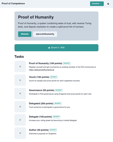Screen dimensions: 113x142
Task: Toggle dark mode with the moon icon
Action: click(108, 4)
